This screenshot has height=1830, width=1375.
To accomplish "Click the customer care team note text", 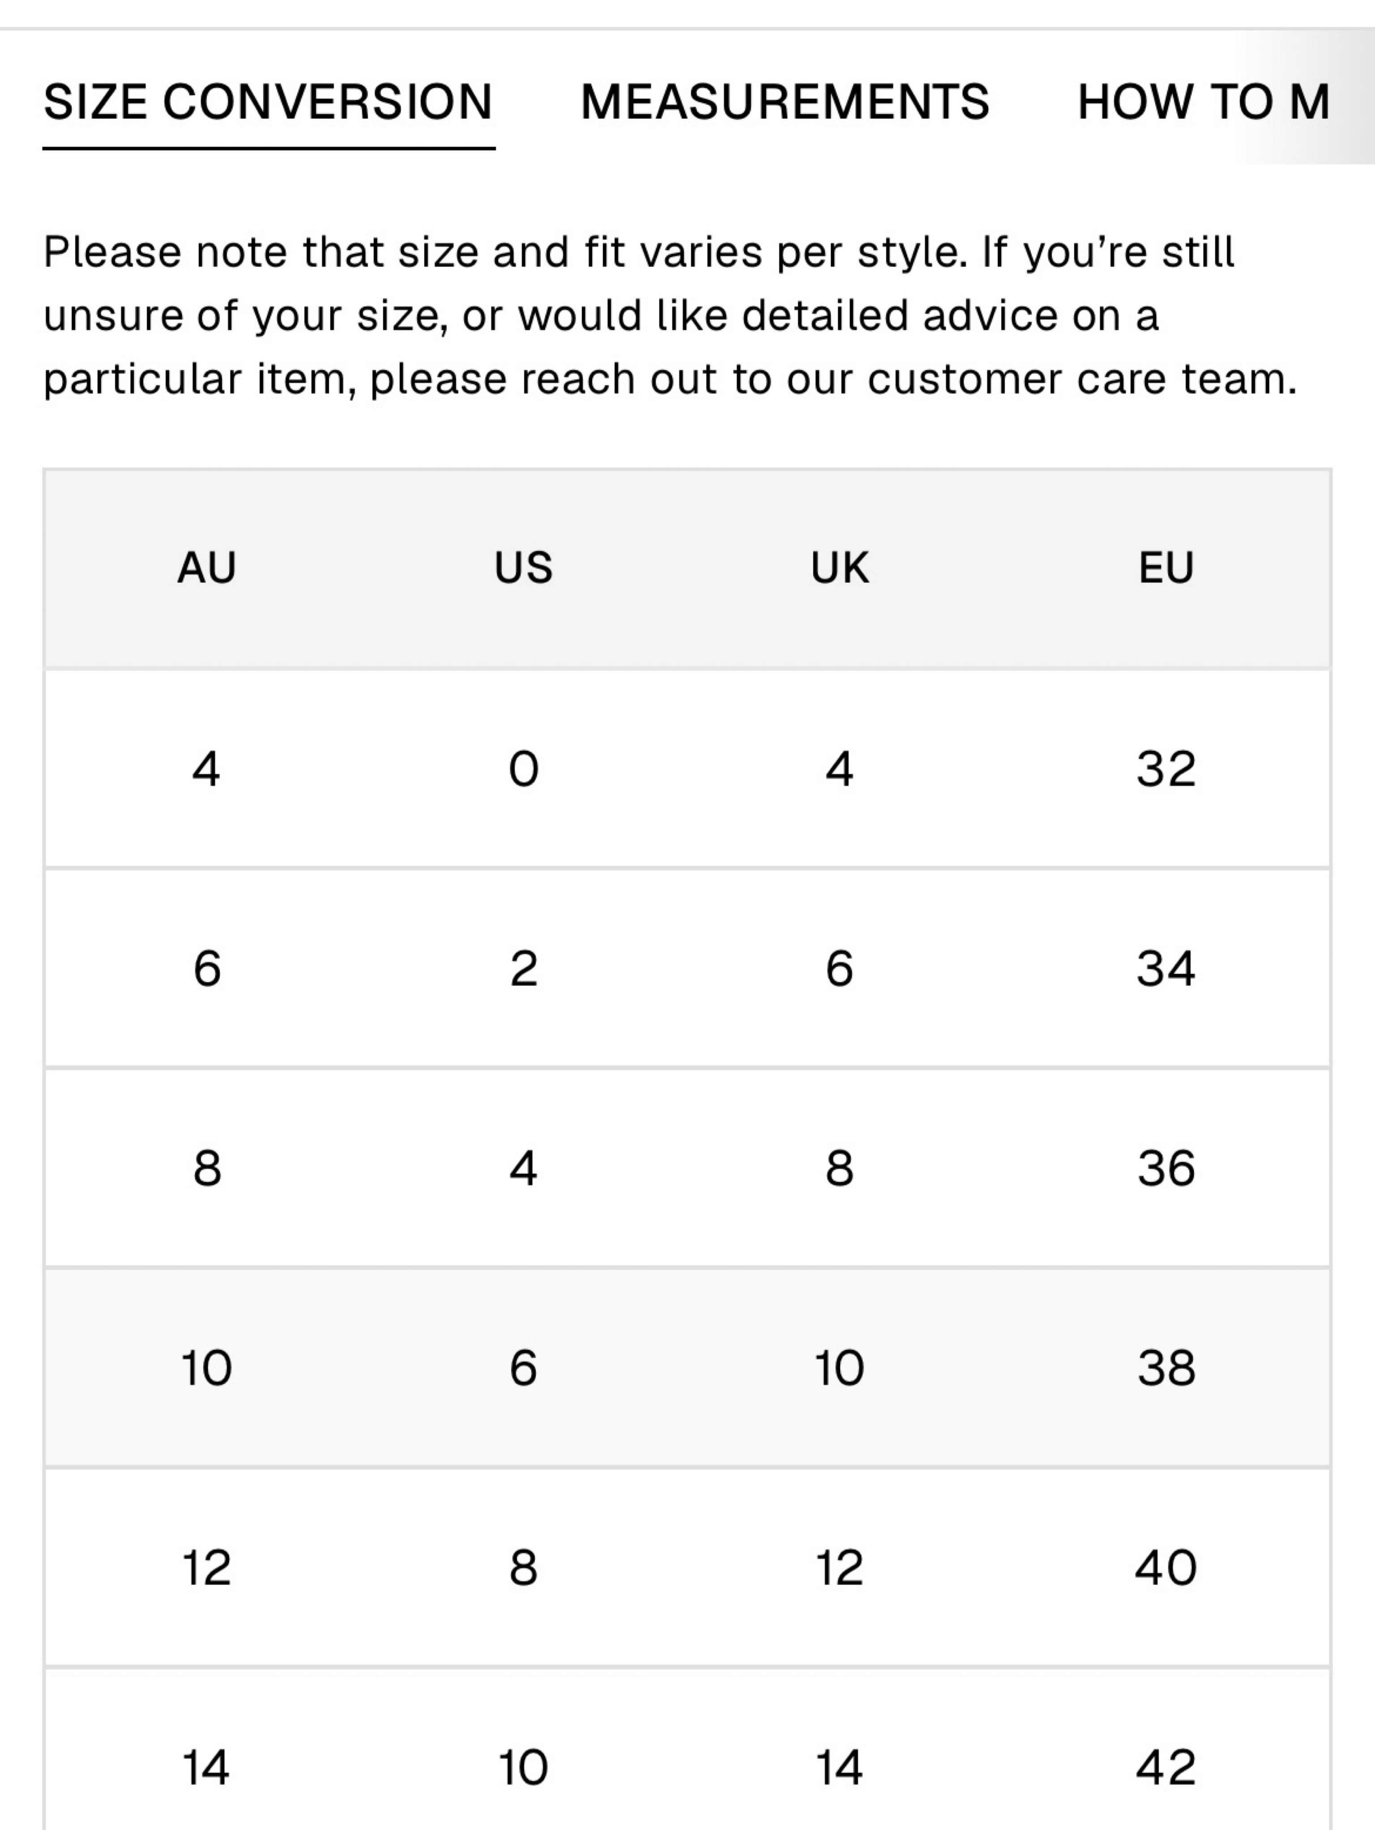I will coord(670,315).
